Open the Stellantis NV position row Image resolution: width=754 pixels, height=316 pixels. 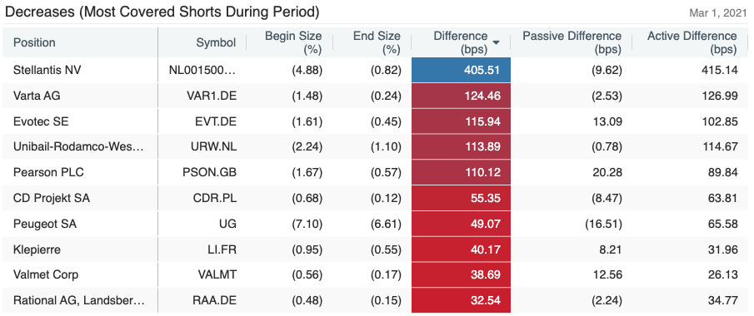(x=377, y=70)
